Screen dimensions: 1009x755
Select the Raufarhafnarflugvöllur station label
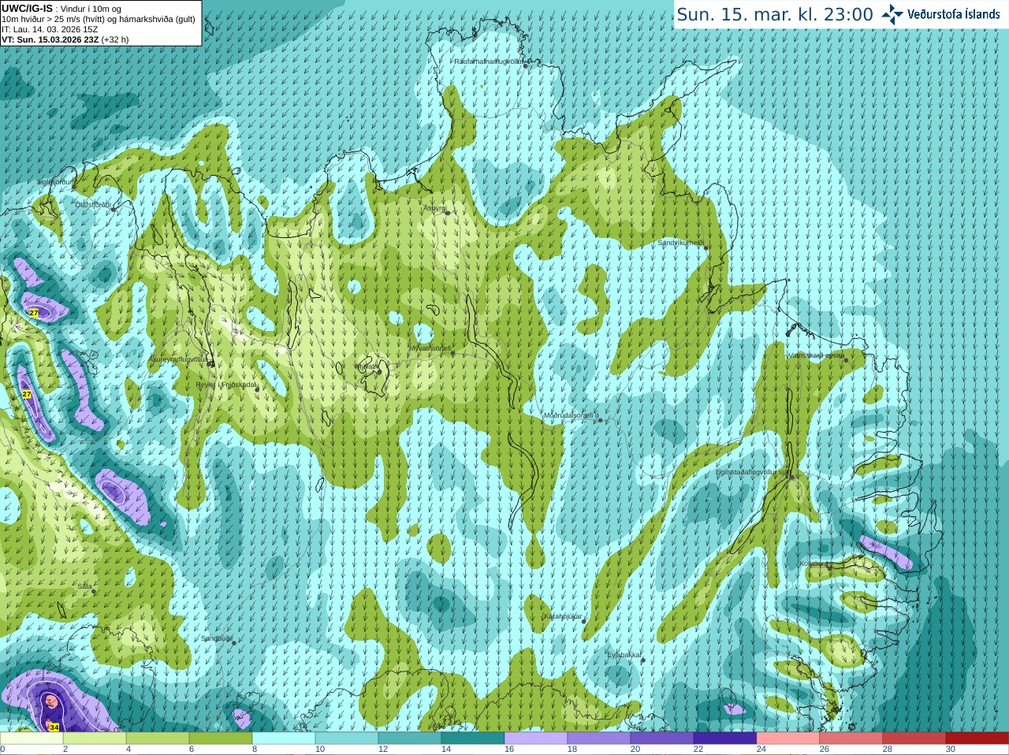(x=490, y=61)
